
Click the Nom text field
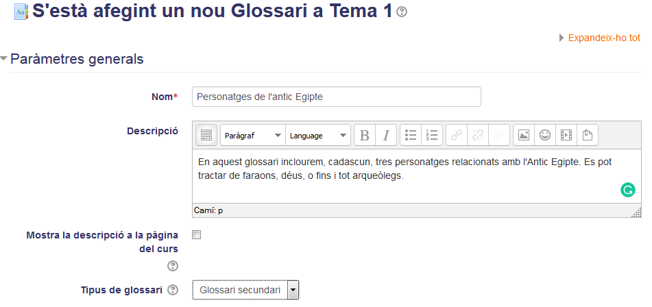[x=337, y=97]
